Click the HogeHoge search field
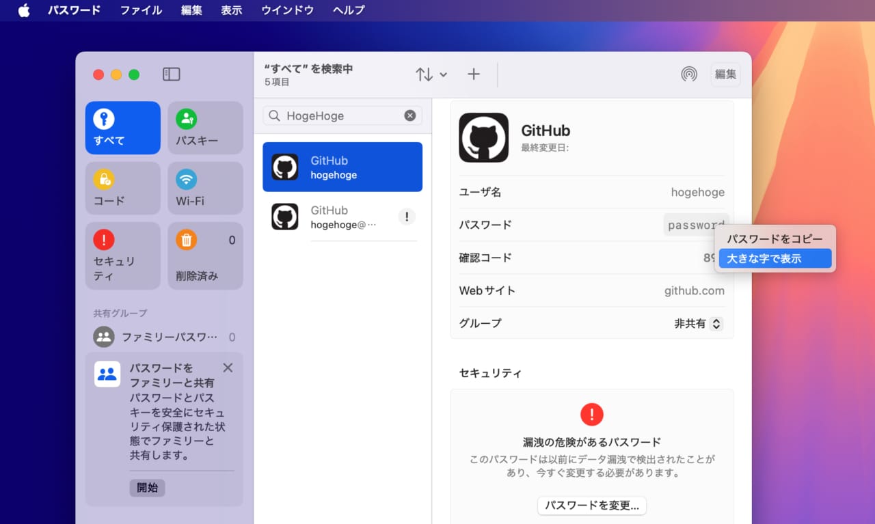875x524 pixels. pyautogui.click(x=342, y=115)
